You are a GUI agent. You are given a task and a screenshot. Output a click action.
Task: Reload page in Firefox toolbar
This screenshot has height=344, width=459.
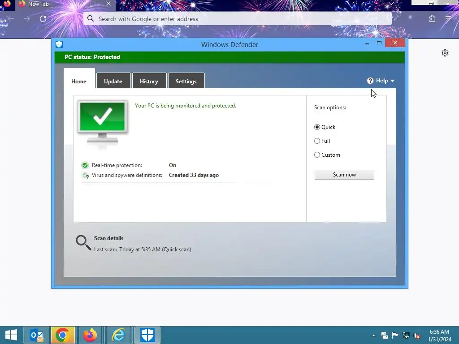click(x=43, y=19)
